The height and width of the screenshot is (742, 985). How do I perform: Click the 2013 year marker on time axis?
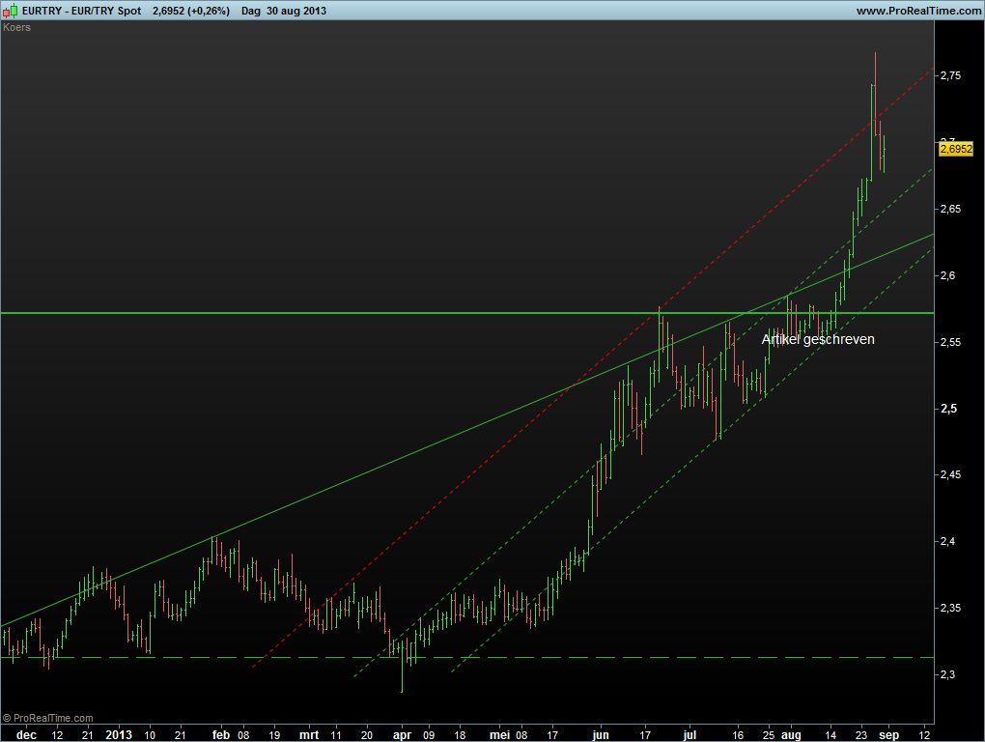tap(119, 734)
